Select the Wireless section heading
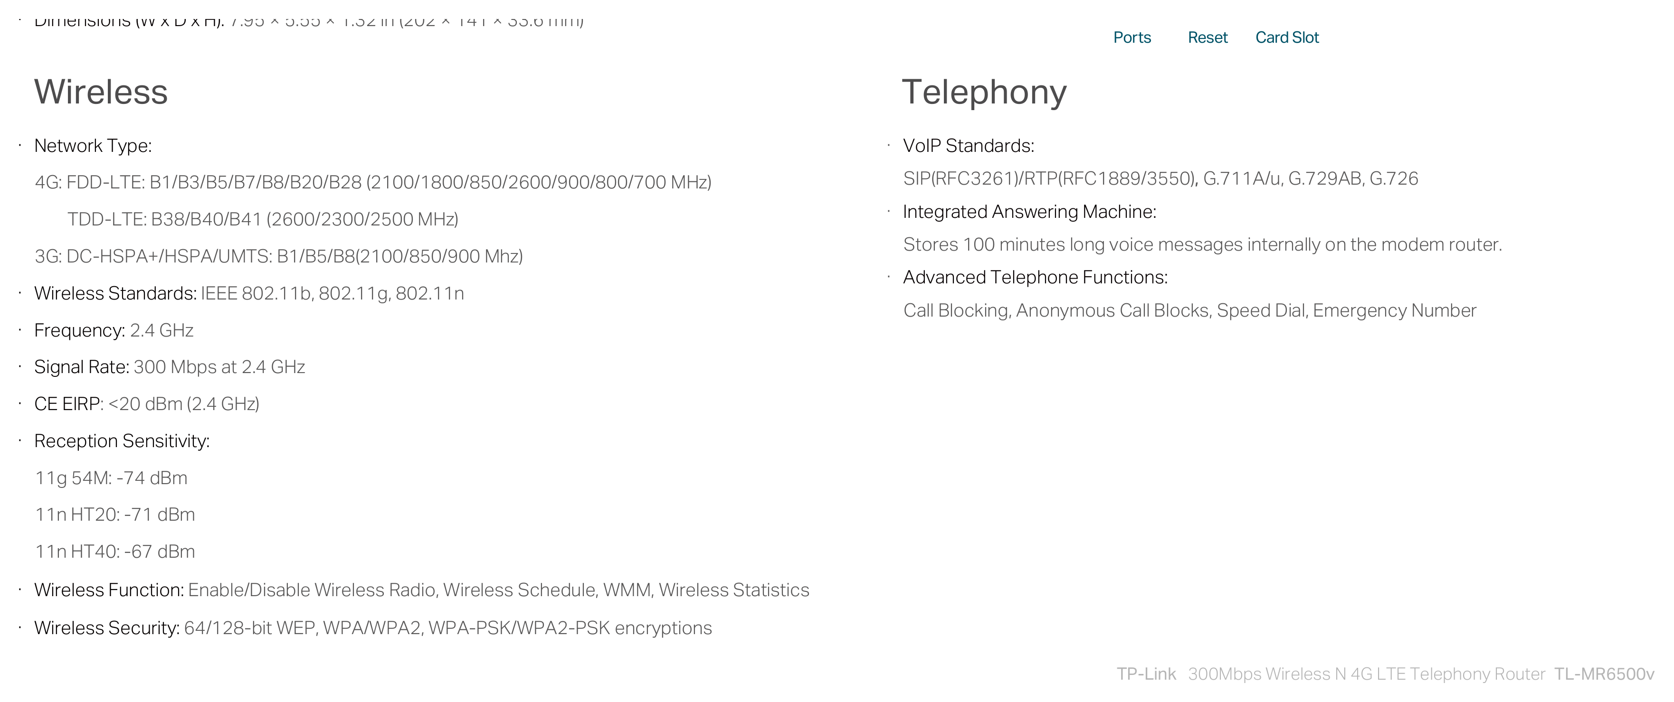Image resolution: width=1674 pixels, height=702 pixels. point(101,92)
